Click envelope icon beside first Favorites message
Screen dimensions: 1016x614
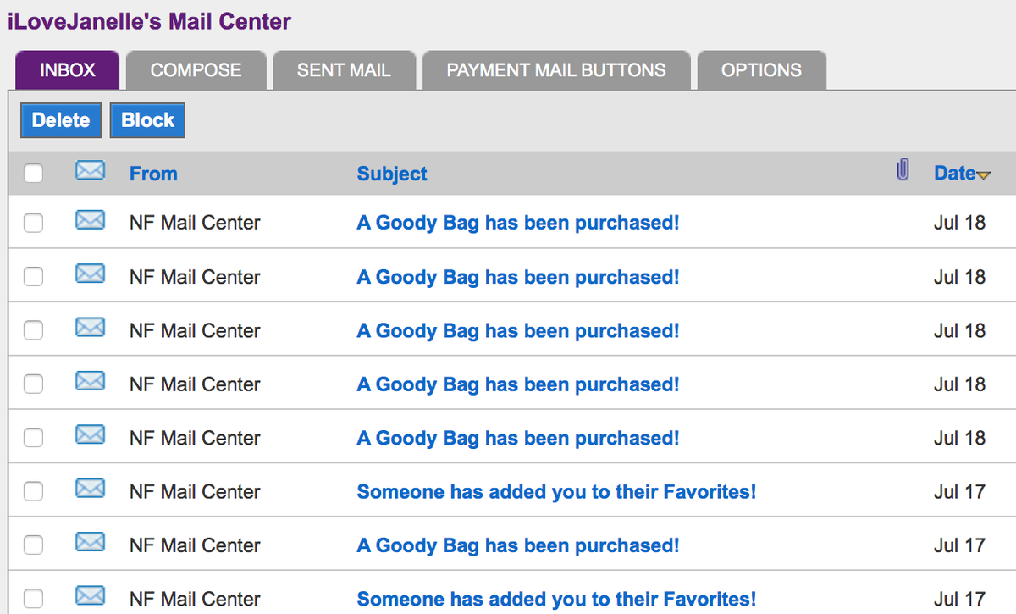pyautogui.click(x=90, y=488)
